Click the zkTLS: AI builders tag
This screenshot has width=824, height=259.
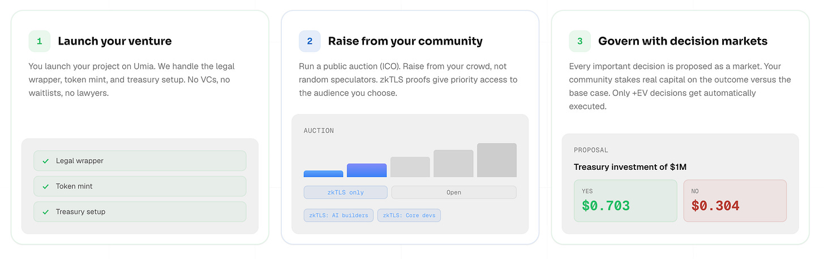click(x=338, y=216)
